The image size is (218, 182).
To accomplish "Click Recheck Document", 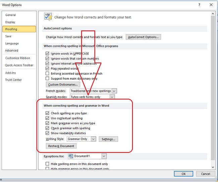I will (x=61, y=146).
